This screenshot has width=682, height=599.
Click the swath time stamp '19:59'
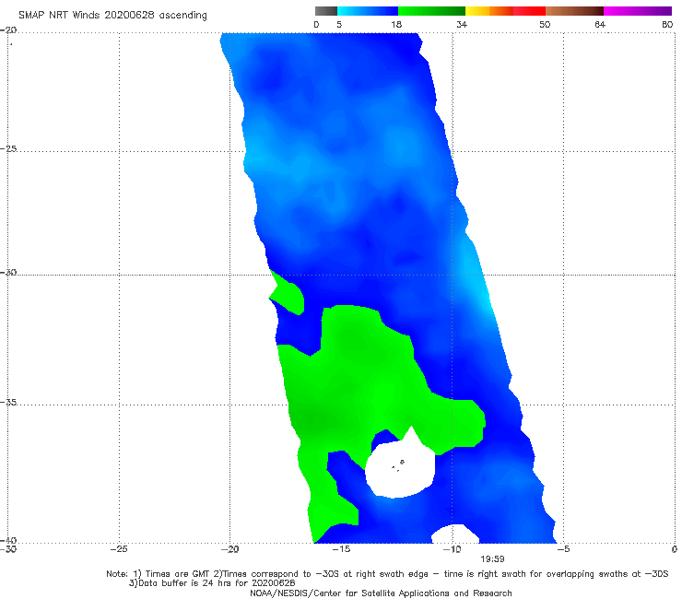(x=492, y=559)
